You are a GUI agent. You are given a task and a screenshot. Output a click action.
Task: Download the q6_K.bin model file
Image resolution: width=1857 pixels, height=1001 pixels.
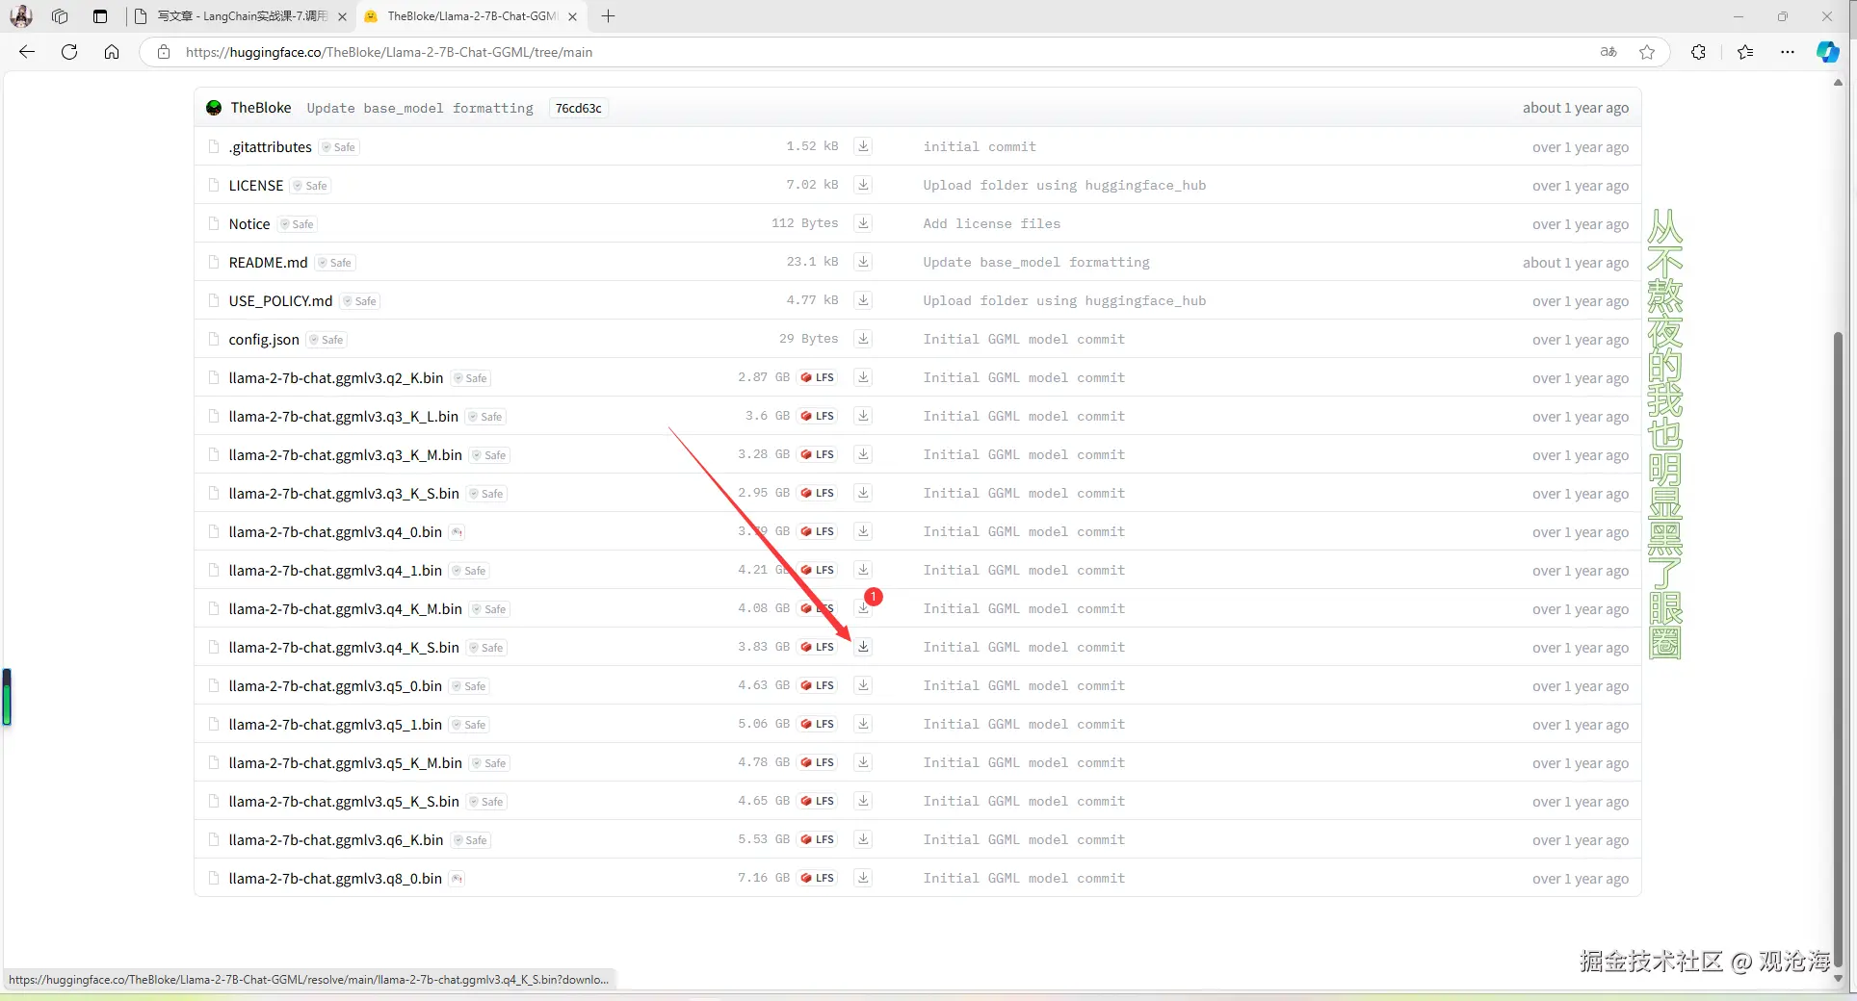coord(863,839)
